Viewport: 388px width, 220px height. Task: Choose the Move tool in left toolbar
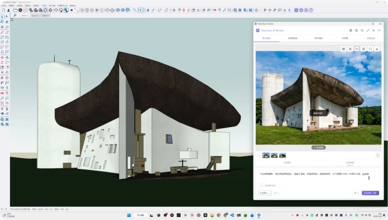coord(2,58)
